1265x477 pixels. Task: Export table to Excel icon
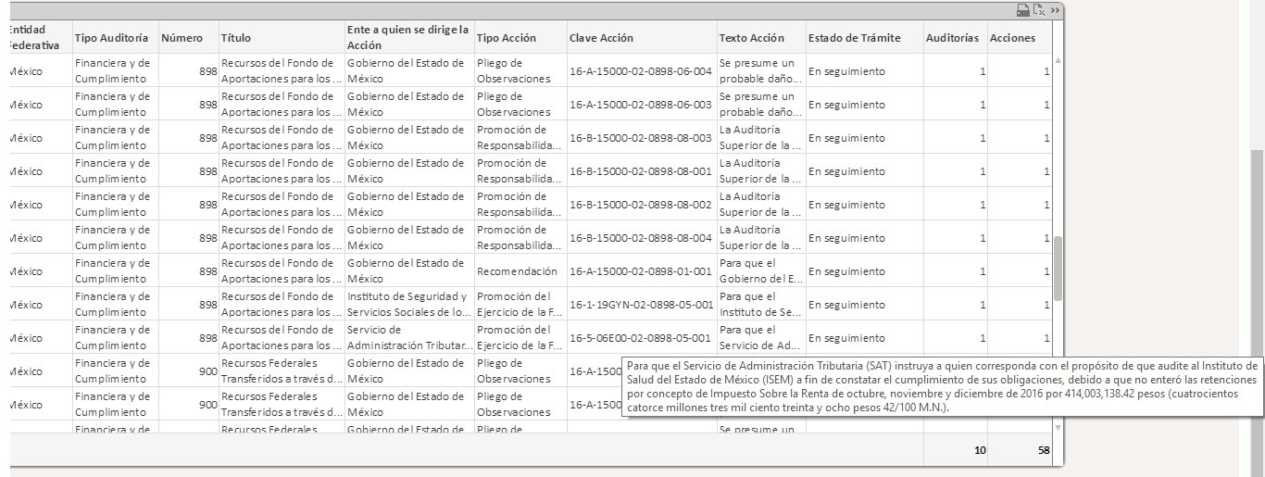click(x=1039, y=10)
